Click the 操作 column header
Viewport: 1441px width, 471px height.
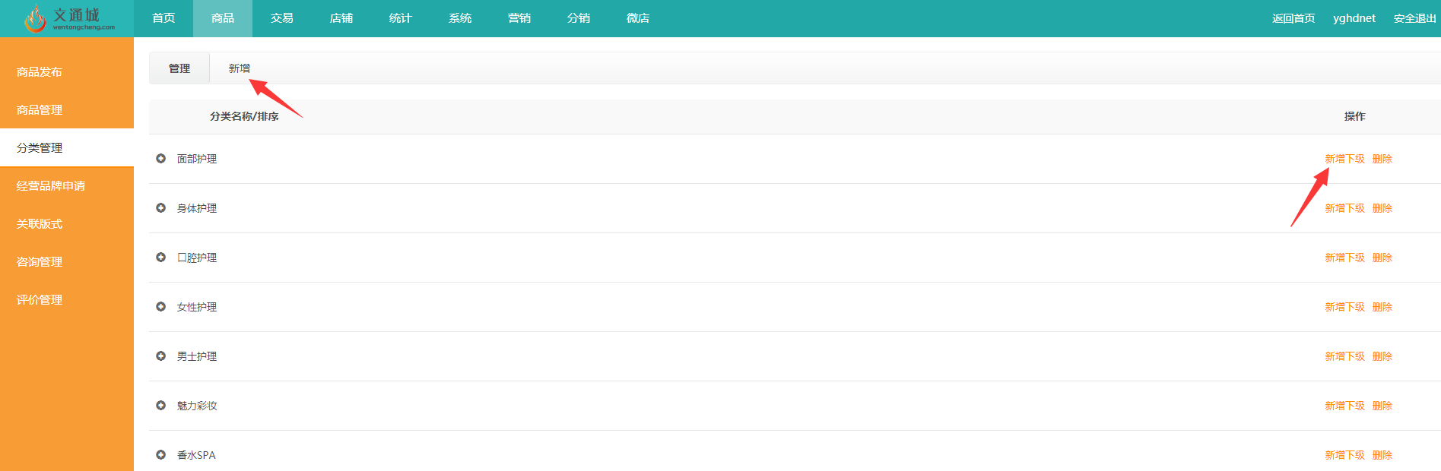1354,116
